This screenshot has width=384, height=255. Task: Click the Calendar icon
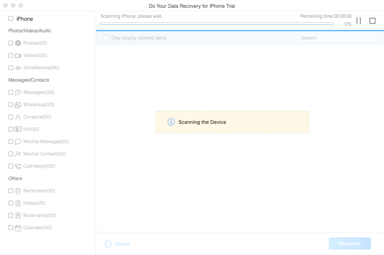[x=18, y=228]
